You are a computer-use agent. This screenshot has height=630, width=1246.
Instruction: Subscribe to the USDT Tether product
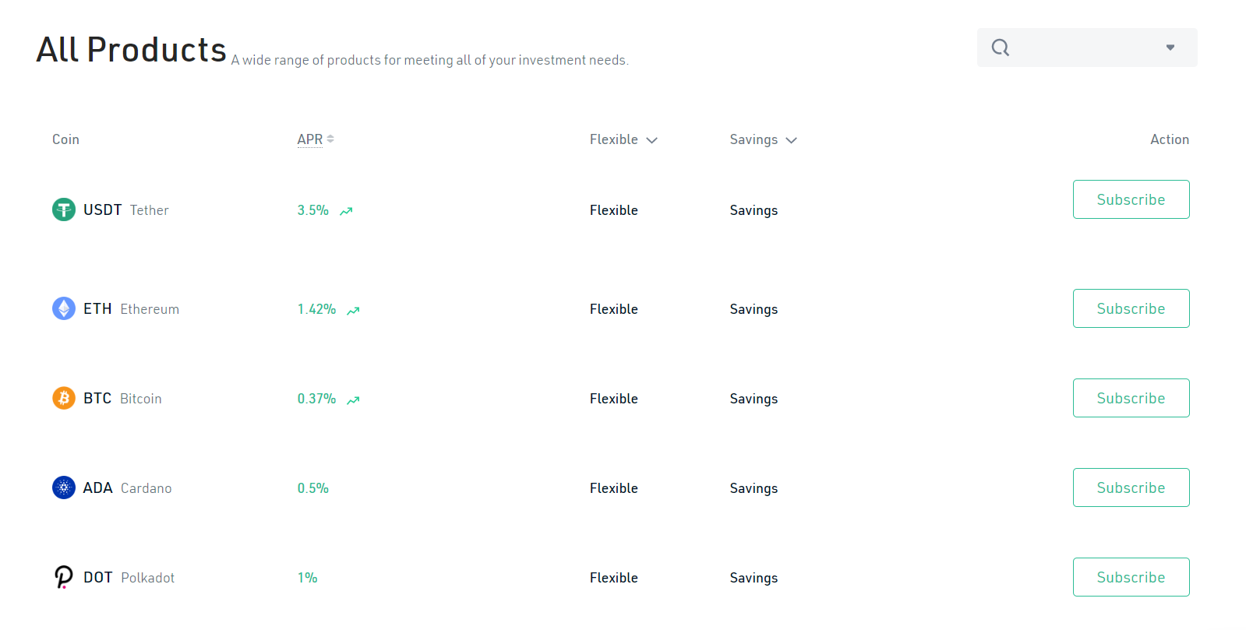[1131, 199]
